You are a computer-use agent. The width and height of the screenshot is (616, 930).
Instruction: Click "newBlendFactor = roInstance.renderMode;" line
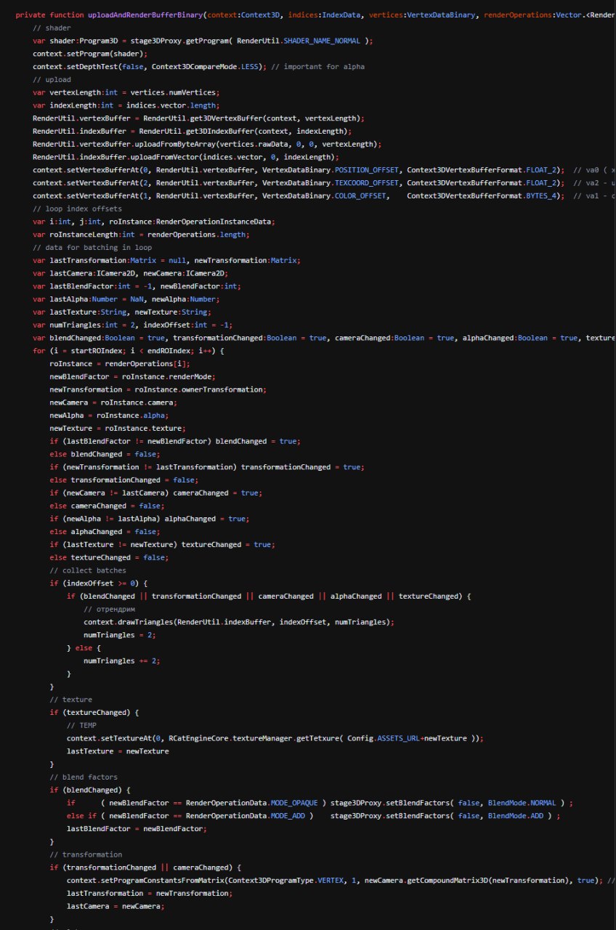(x=132, y=377)
